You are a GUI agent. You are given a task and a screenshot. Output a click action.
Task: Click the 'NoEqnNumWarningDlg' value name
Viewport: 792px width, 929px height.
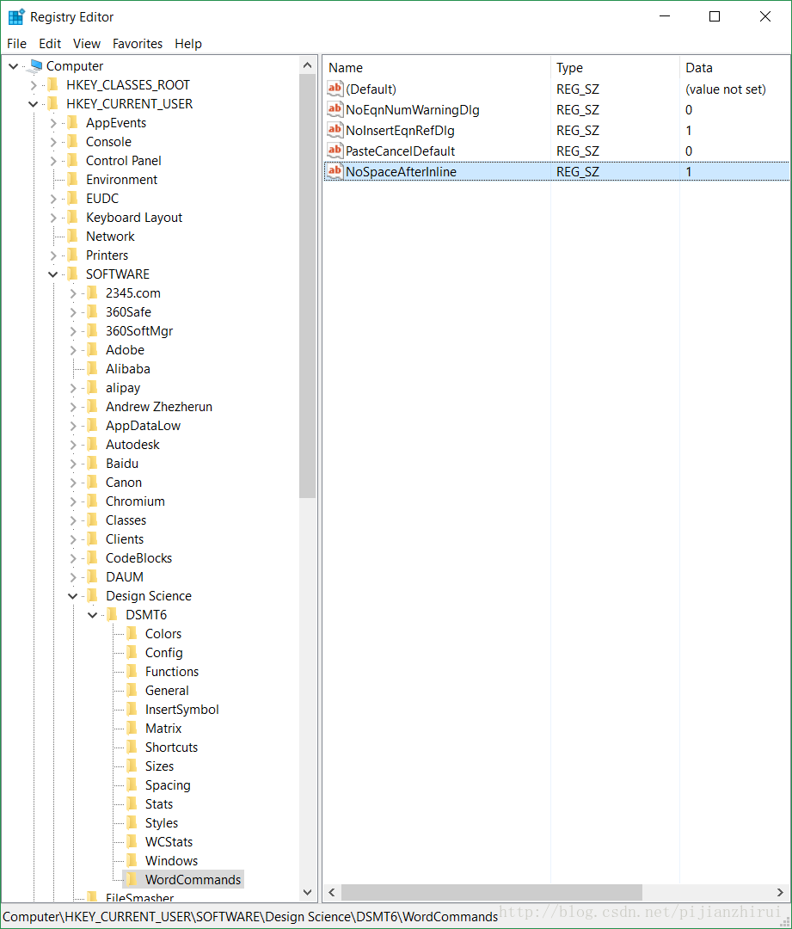click(x=412, y=109)
